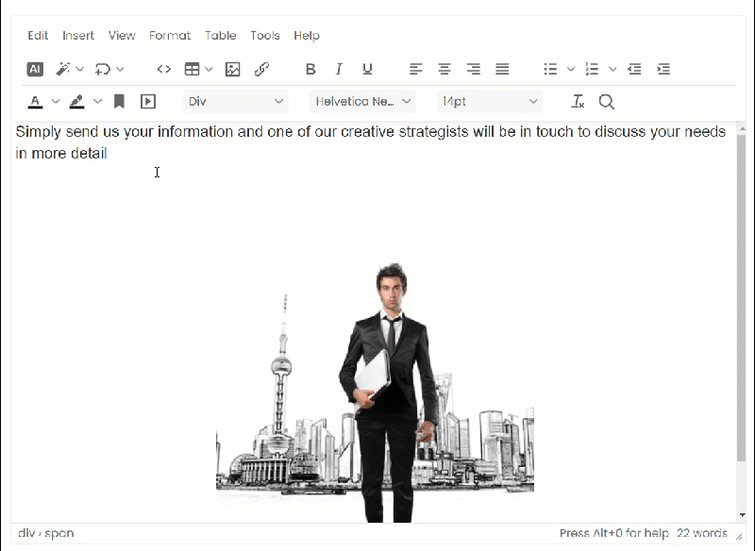
Task: Toggle underline formatting
Action: tap(367, 69)
